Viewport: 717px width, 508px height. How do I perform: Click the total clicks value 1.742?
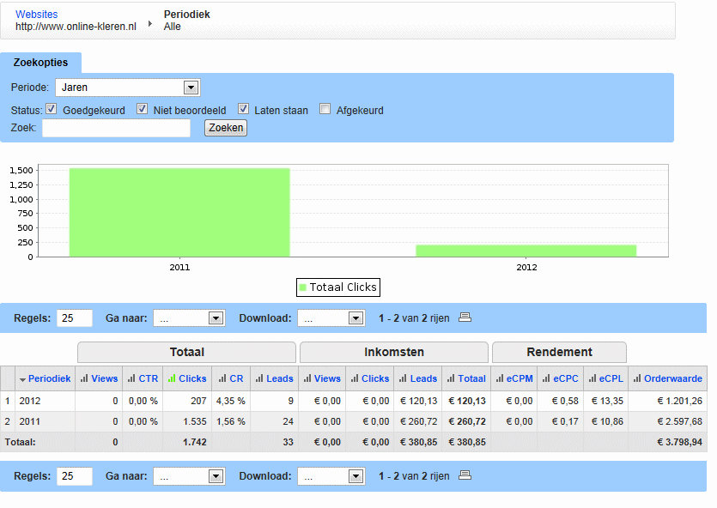pos(195,442)
